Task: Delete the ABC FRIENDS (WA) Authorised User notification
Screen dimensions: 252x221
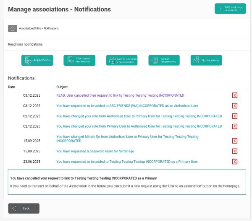Action: tap(235, 106)
